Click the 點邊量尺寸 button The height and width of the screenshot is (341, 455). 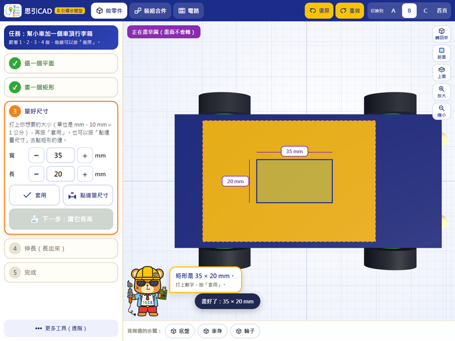coord(88,195)
